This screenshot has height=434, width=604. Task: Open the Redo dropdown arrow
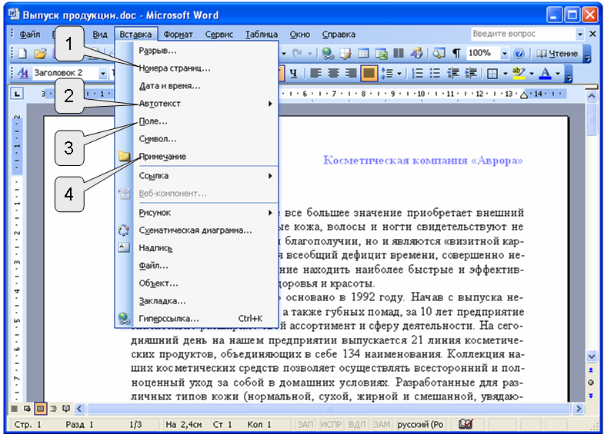(x=309, y=54)
